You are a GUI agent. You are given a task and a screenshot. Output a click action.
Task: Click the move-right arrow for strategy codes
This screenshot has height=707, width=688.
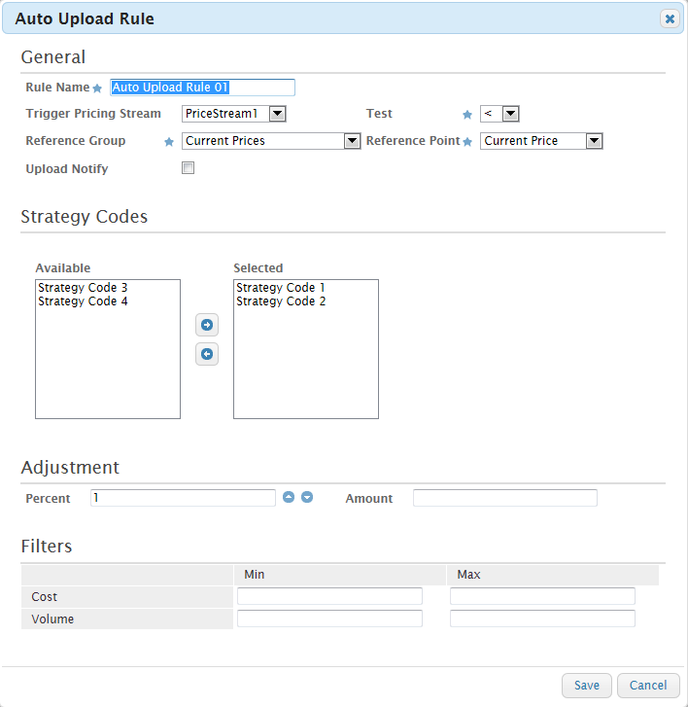tap(207, 325)
